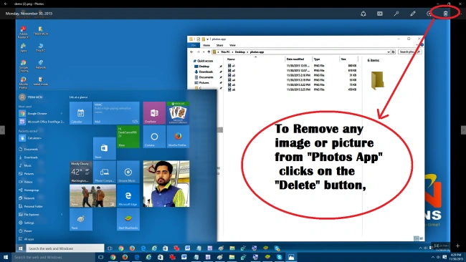
Task: Click Homegroup in pictured Start menu
Action: pos(29,190)
